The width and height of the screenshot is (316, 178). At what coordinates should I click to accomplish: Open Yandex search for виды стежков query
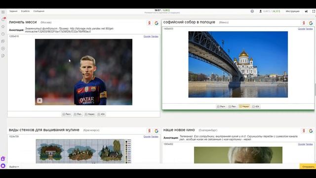[149, 131]
